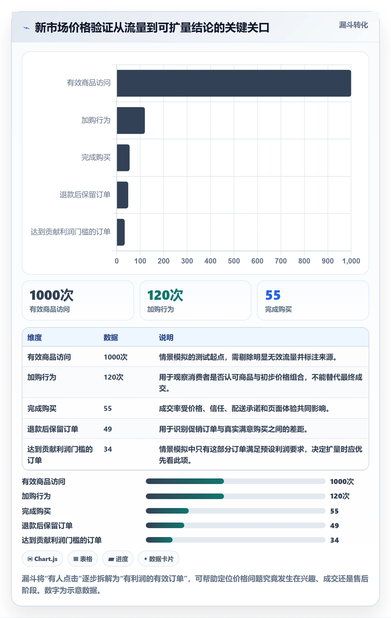Image resolution: width=391 pixels, height=618 pixels.
Task: Click the progress bar for 退款后保留订单
Action: [x=235, y=525]
